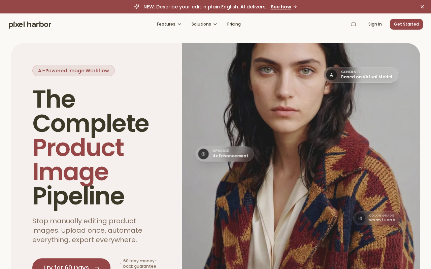Click the Color Grade sliders icon
The height and width of the screenshot is (269, 431).
pos(360,218)
